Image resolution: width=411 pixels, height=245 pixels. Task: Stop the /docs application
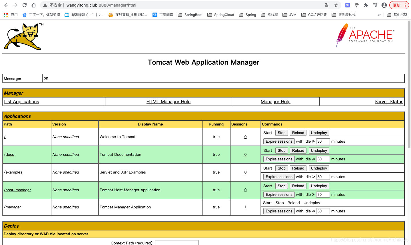point(281,151)
